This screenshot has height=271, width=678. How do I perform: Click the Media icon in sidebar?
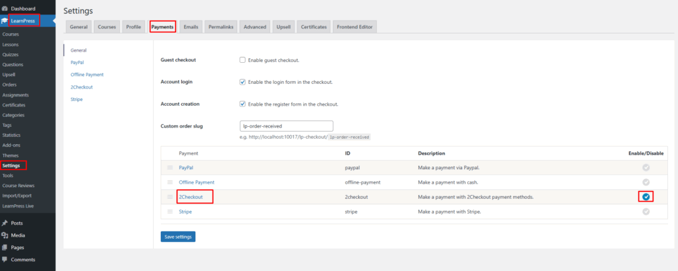[x=5, y=235]
